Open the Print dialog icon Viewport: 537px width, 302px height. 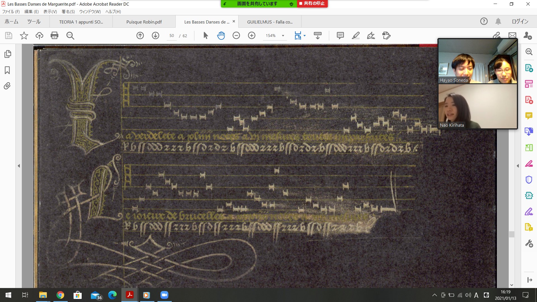(55, 36)
